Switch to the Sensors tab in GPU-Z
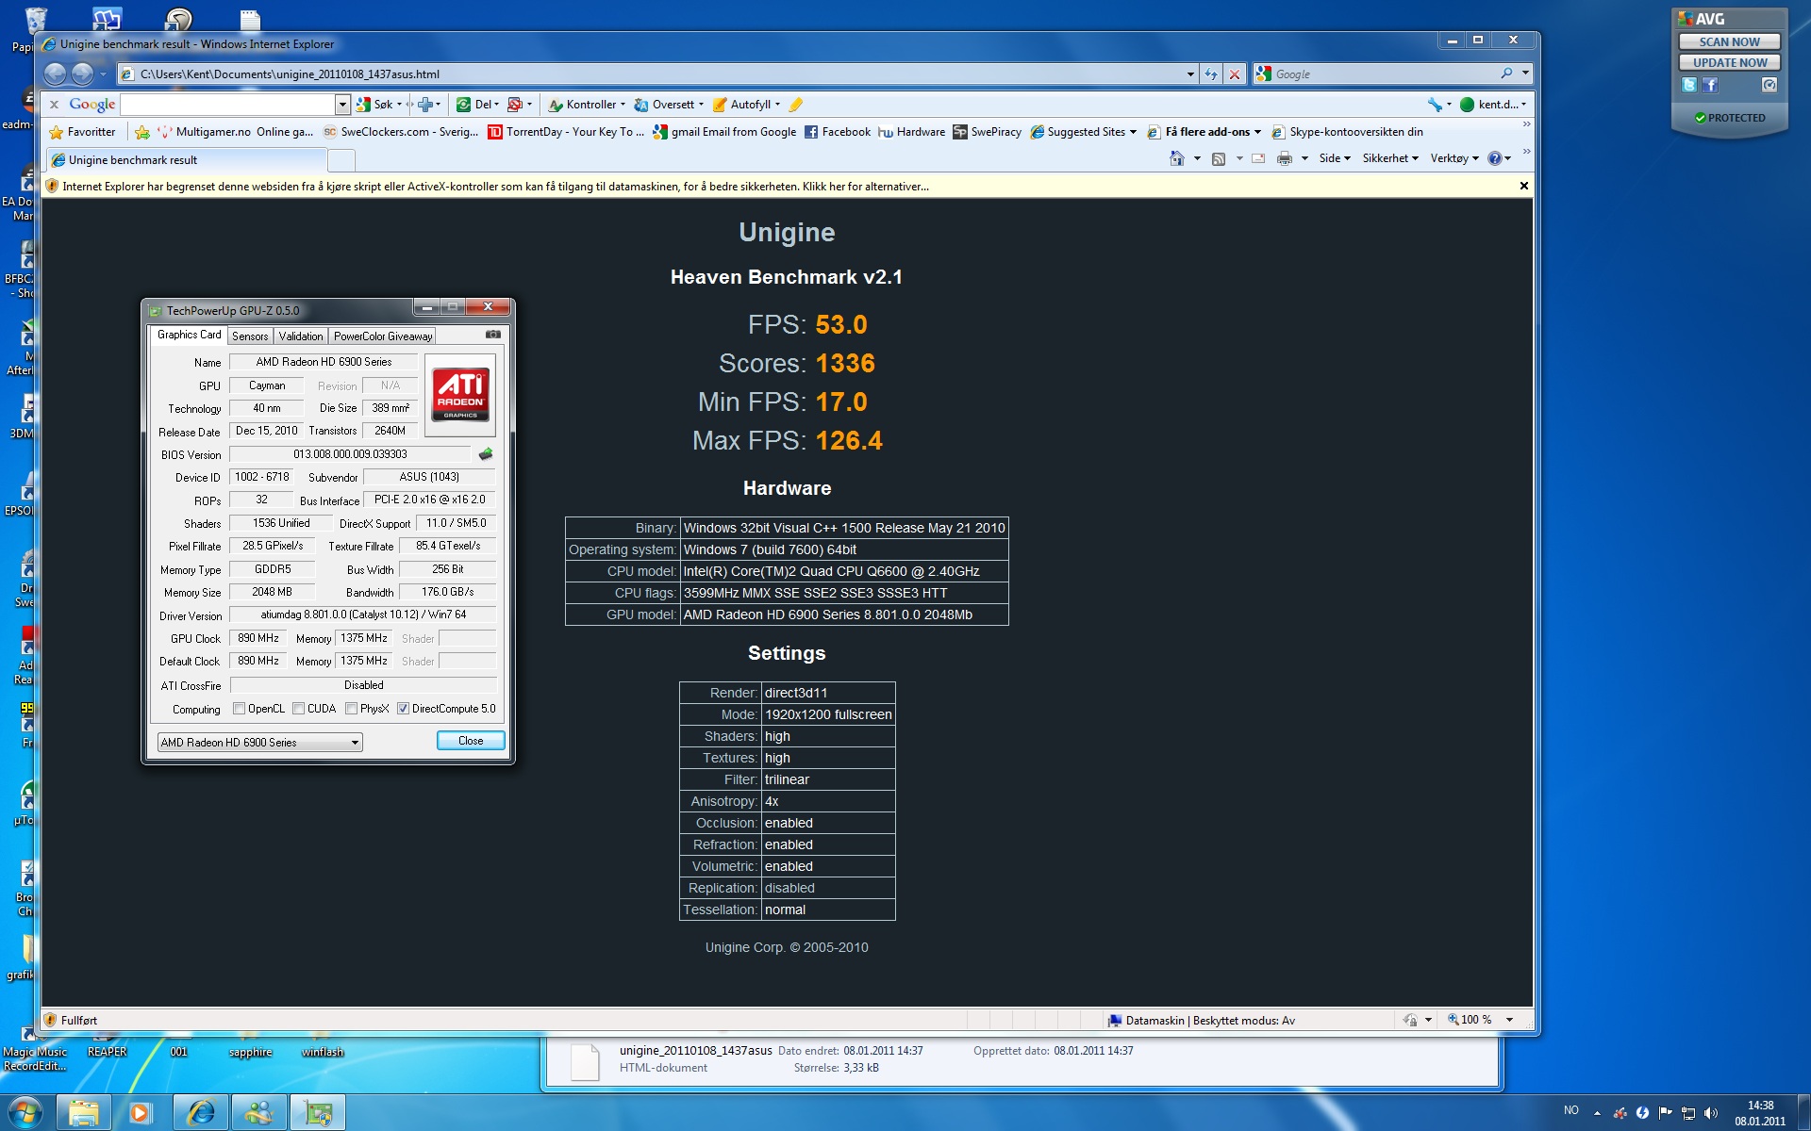The height and width of the screenshot is (1131, 1811). [250, 336]
